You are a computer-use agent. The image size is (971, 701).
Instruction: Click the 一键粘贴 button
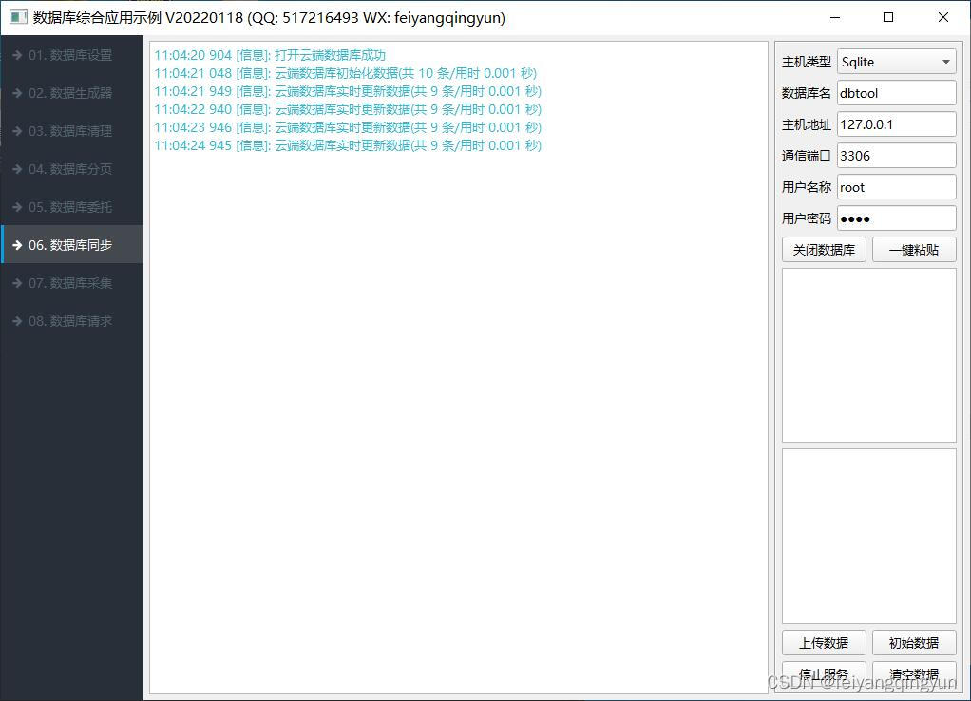[x=914, y=250]
